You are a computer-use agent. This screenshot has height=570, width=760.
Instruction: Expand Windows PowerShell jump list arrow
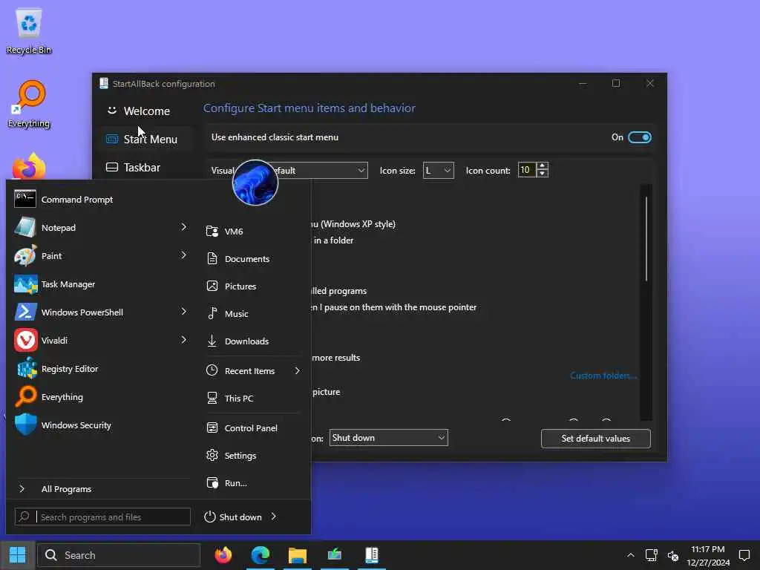[183, 311]
